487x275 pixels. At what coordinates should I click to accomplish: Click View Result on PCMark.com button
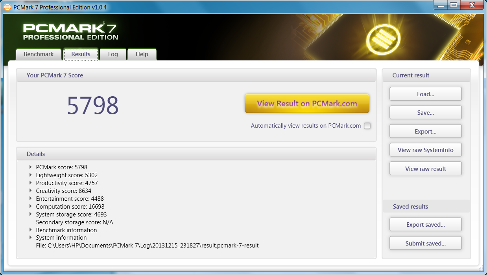307,104
